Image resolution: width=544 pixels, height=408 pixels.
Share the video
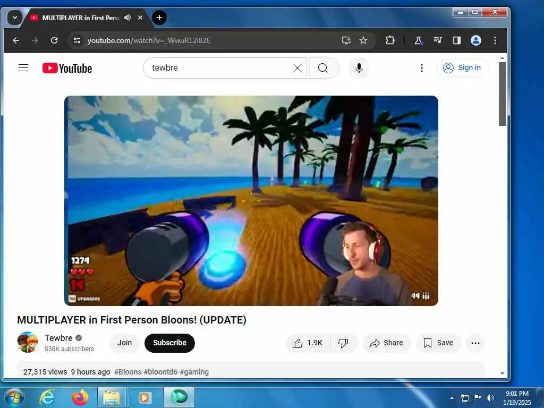pyautogui.click(x=387, y=343)
